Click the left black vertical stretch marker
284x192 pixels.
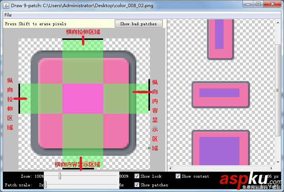coord(19,99)
